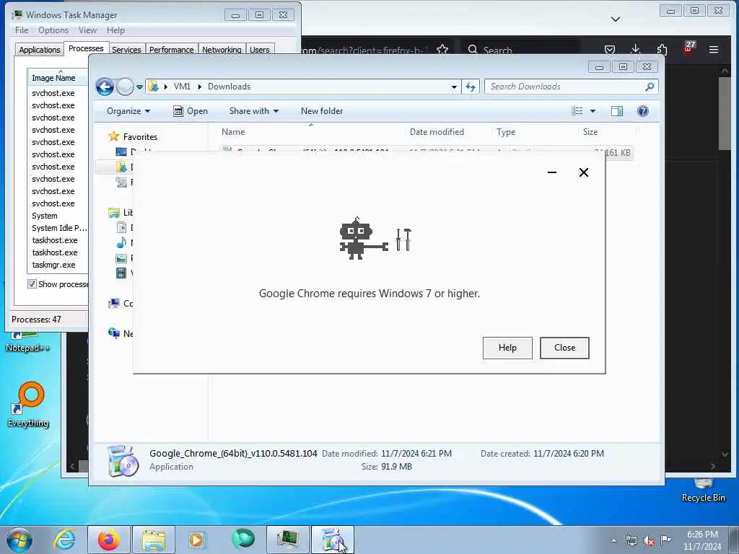Open the Action Center flag tray icon
739x554 pixels.
(x=665, y=540)
